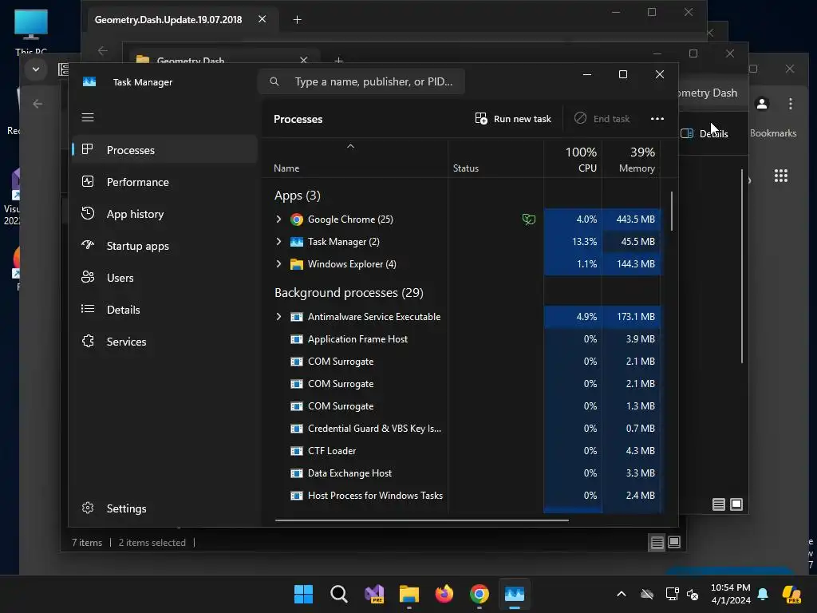817x613 pixels.
Task: Open clock showing 10:54 PM
Action: pyautogui.click(x=731, y=594)
